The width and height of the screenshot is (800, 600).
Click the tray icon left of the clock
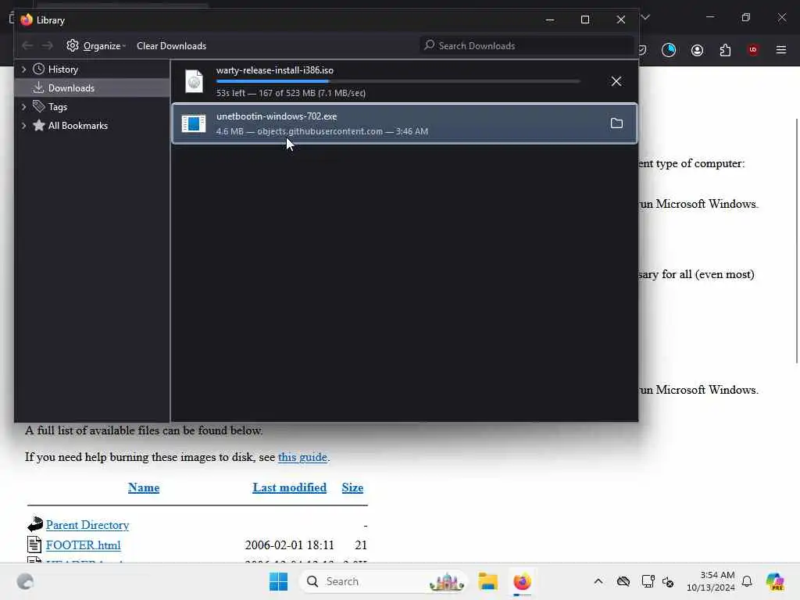click(x=668, y=581)
